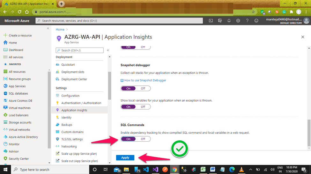Go to Home breadcrumb
Image resolution: width=311 pixels, height=174 pixels.
[x=60, y=30]
